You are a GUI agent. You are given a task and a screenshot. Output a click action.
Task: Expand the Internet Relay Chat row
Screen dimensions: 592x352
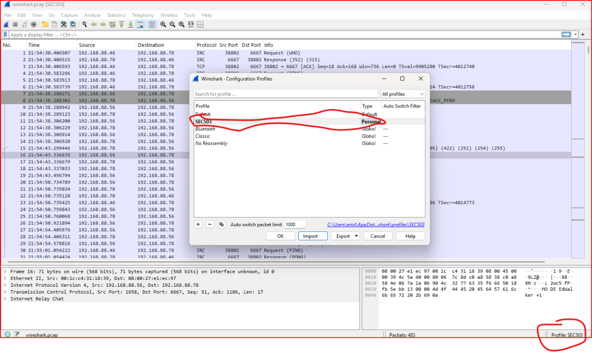pos(5,298)
